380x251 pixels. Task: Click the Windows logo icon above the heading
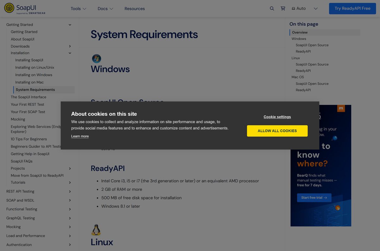point(97,59)
